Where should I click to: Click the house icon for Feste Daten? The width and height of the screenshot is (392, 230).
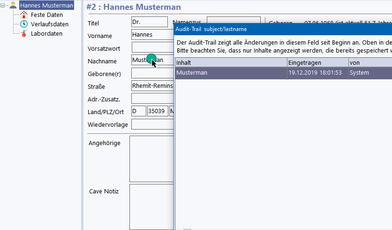[x=23, y=15]
